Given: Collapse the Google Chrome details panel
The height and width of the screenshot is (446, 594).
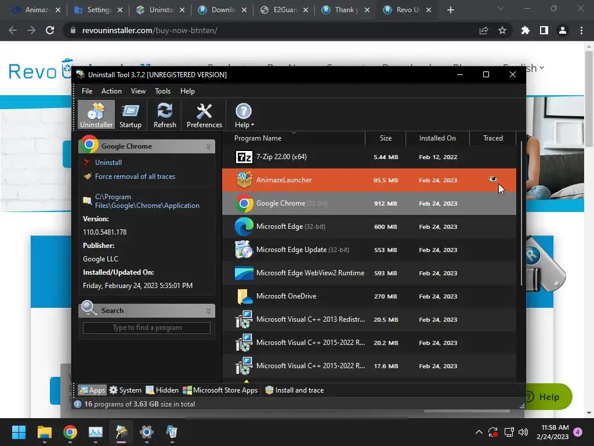Looking at the screenshot, I should 208,146.
